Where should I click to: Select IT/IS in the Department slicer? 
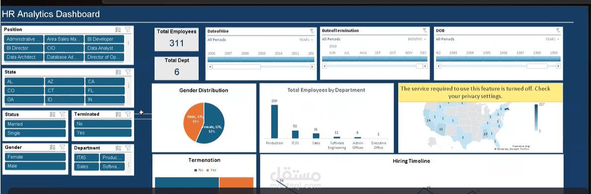[86, 157]
